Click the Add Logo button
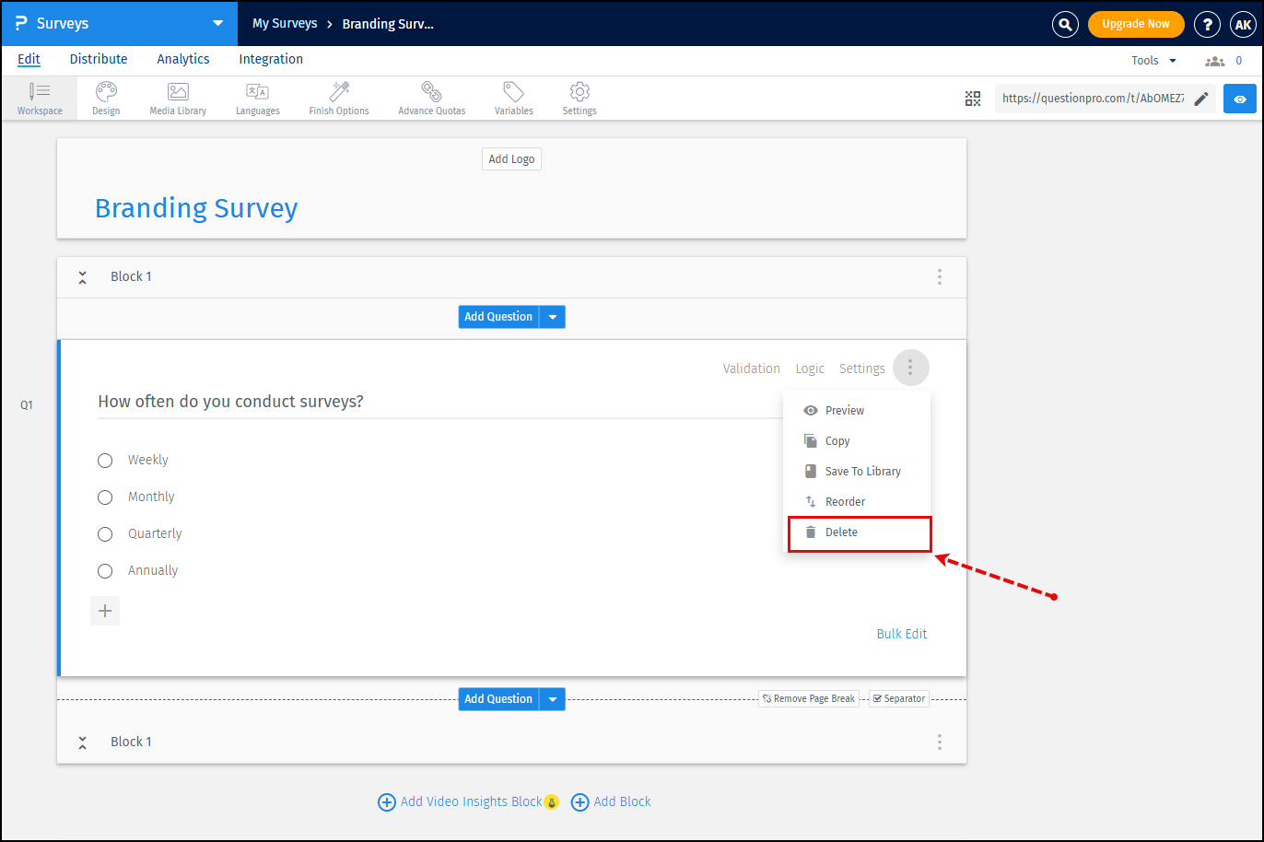 (511, 158)
